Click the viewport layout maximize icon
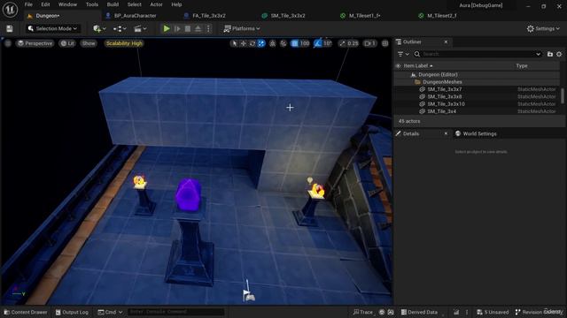 (x=385, y=43)
